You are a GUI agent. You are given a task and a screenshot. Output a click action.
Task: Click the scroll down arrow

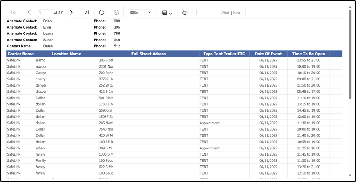[x=350, y=175]
